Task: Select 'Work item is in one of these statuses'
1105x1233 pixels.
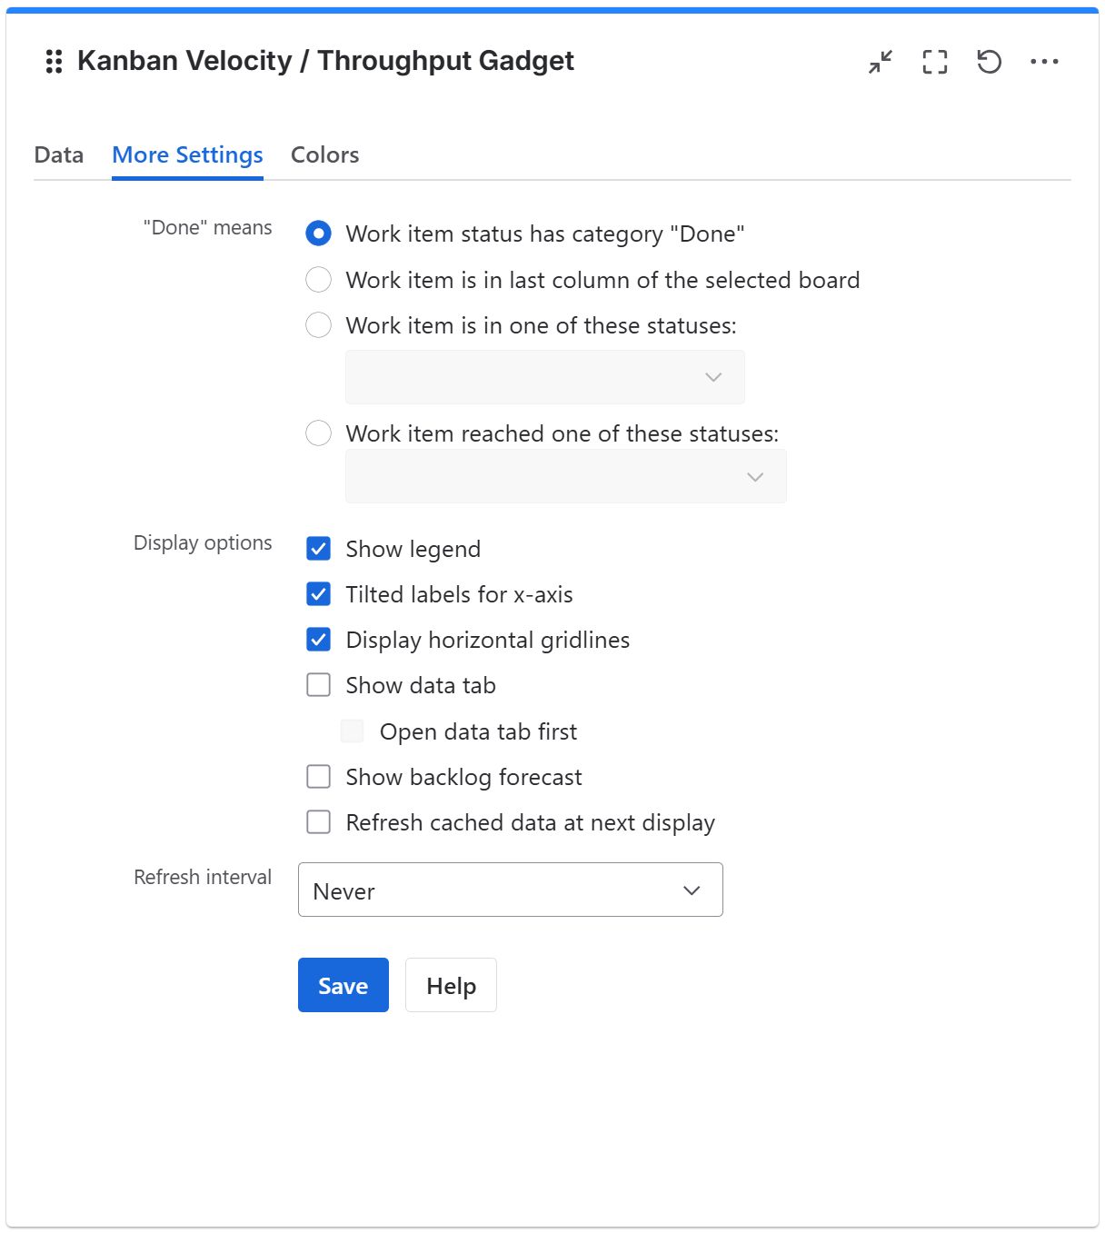Action: pos(318,324)
